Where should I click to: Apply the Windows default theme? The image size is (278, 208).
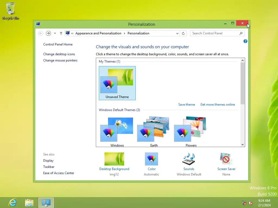pos(117,131)
